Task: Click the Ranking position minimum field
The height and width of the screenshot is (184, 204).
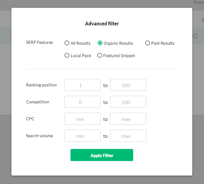Action: (x=82, y=85)
